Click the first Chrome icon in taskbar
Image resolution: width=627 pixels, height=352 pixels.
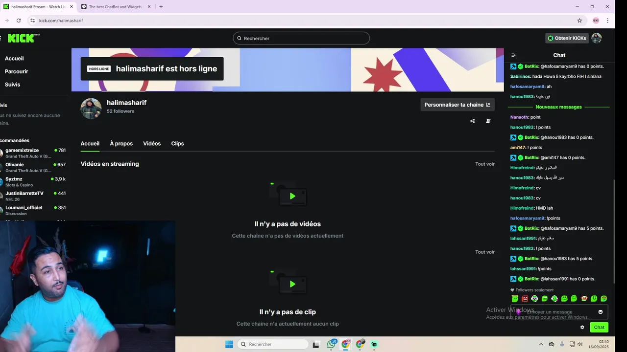coord(346,344)
